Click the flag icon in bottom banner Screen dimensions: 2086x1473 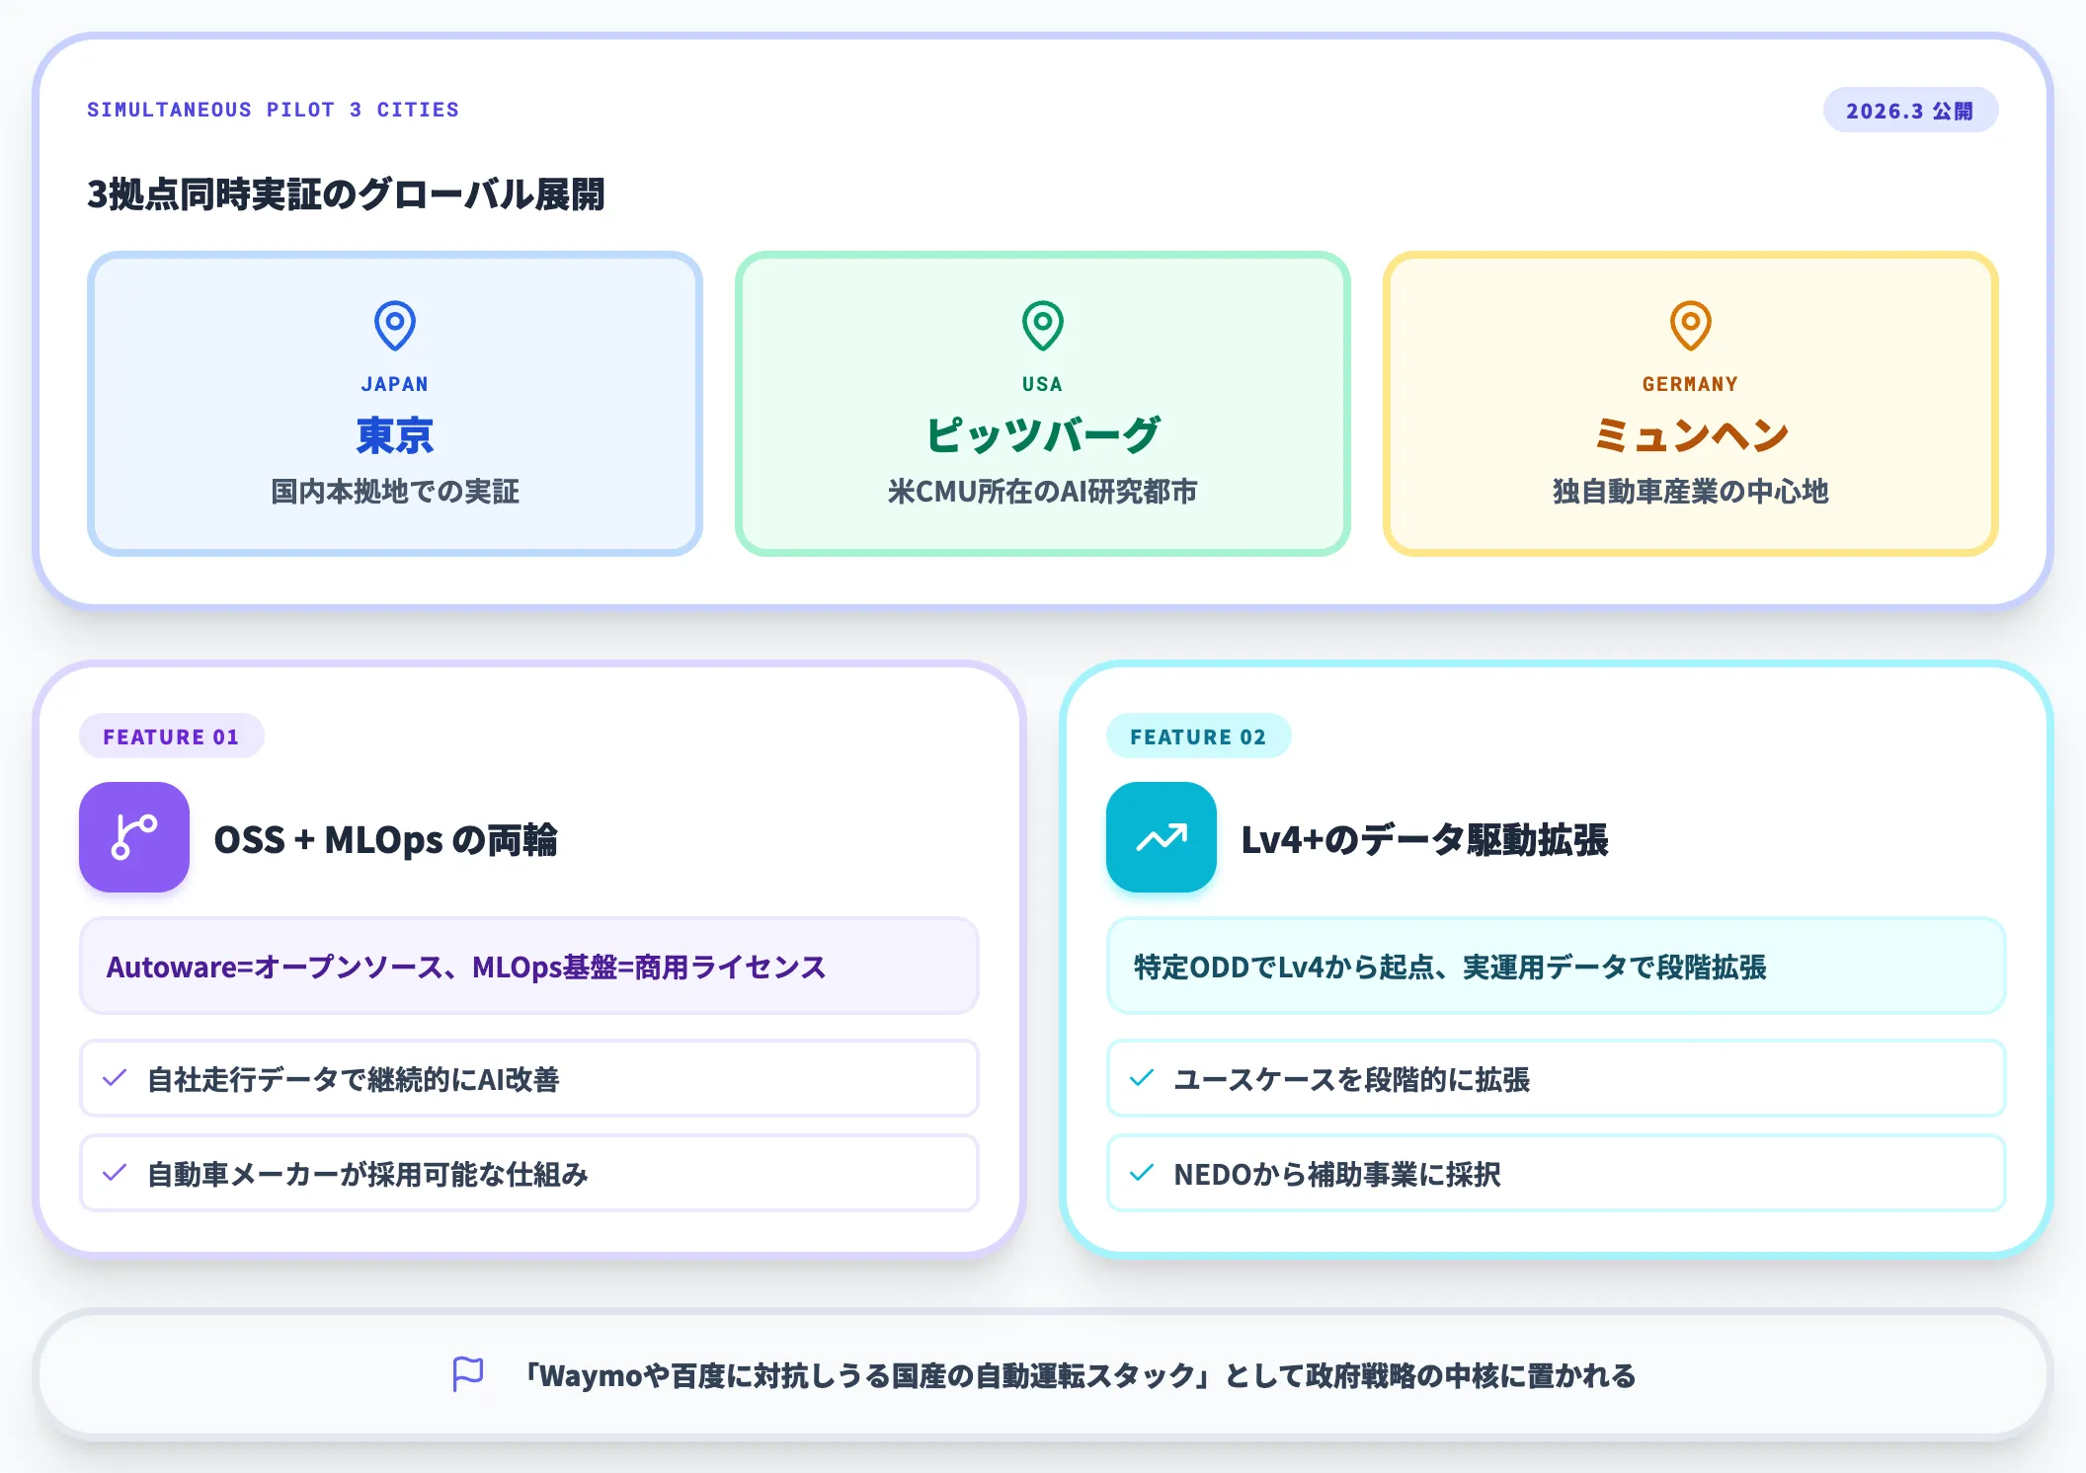point(468,1374)
